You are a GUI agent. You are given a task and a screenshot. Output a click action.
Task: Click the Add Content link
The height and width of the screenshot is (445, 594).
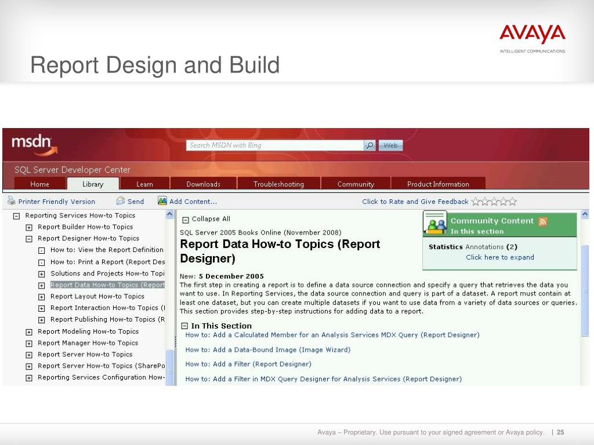[x=193, y=202]
